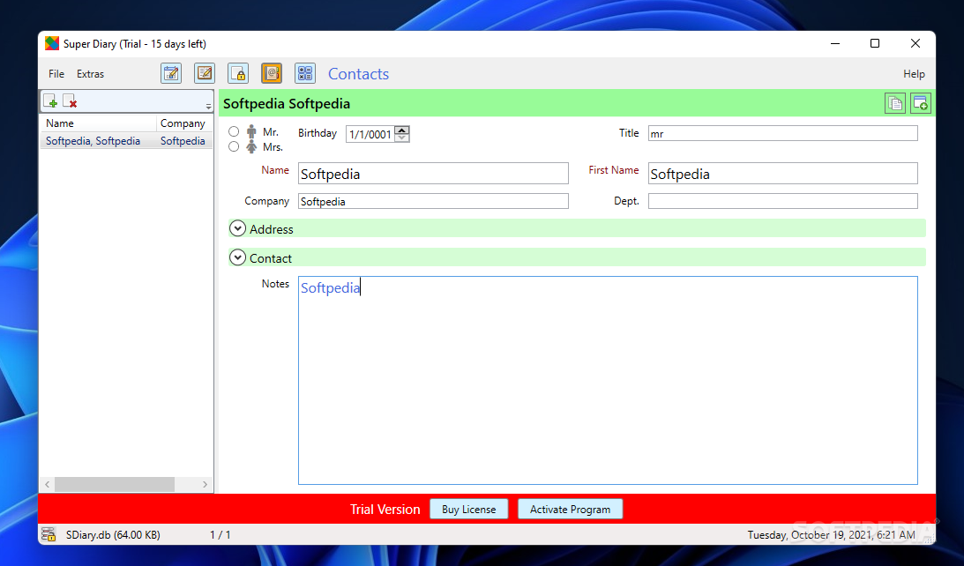Minimize the Super Diary window
This screenshot has height=566, width=964.
pos(835,43)
